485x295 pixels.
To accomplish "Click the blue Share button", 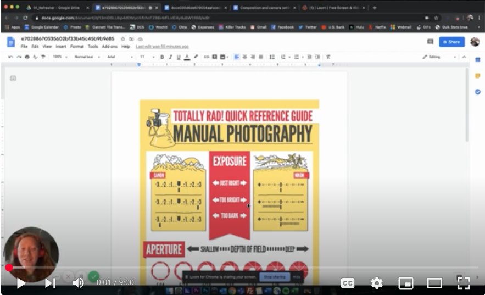I will pyautogui.click(x=451, y=42).
